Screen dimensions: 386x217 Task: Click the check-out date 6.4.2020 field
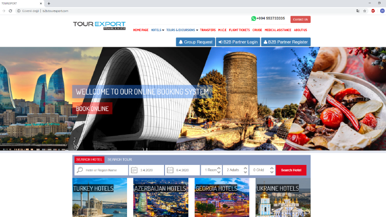click(x=183, y=170)
